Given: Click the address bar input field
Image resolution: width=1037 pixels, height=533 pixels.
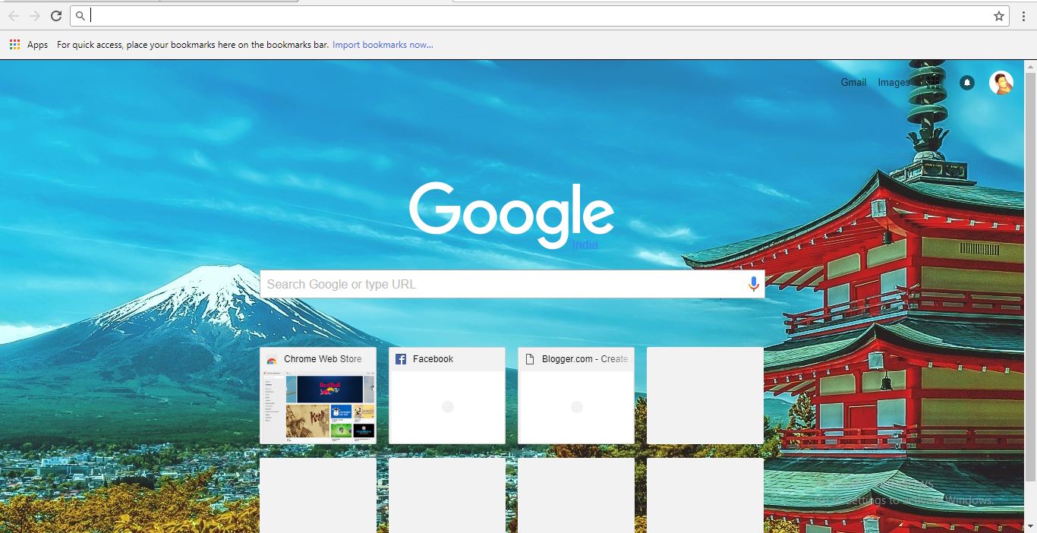Looking at the screenshot, I should (x=539, y=16).
